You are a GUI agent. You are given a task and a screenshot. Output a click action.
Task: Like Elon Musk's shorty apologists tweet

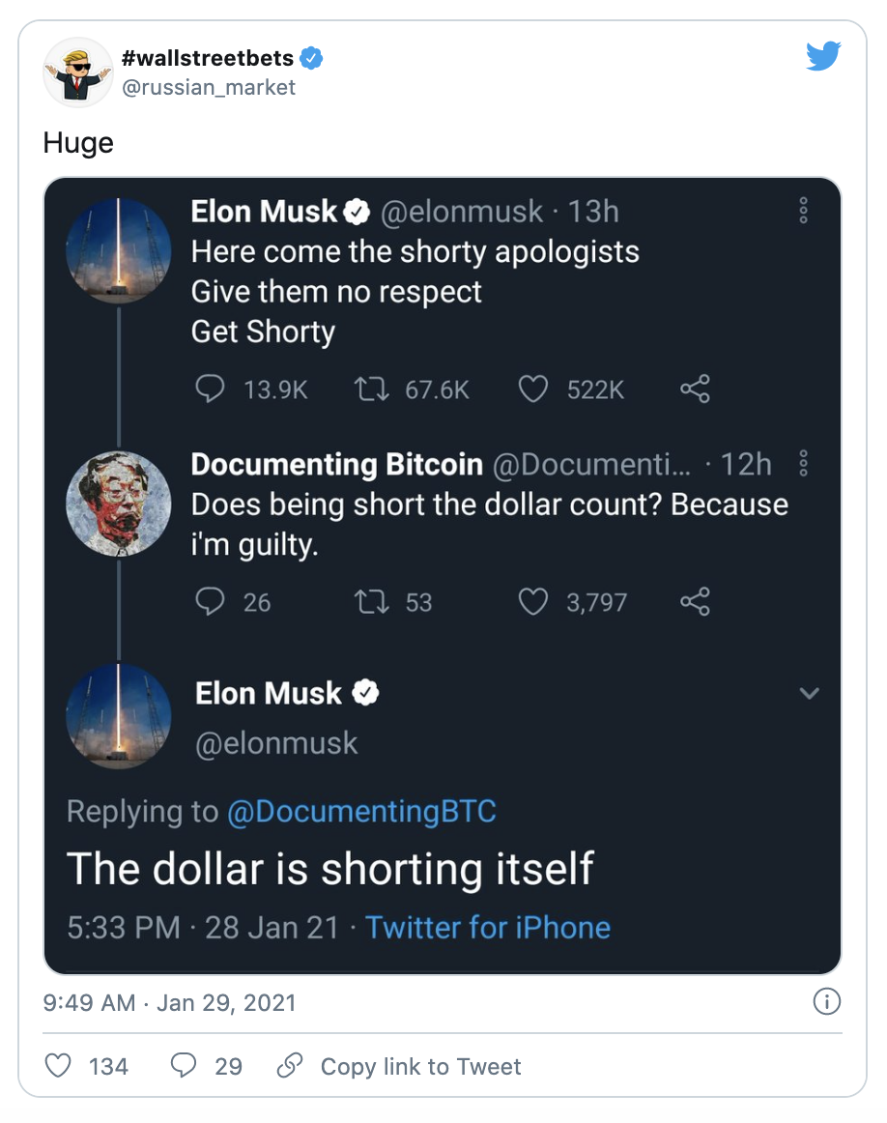point(533,389)
